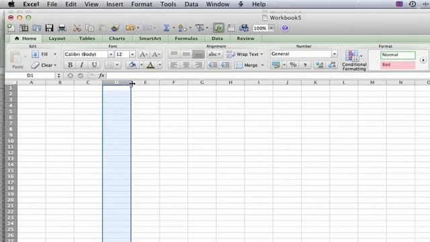Switch to the Formulas ribbon tab

186,38
